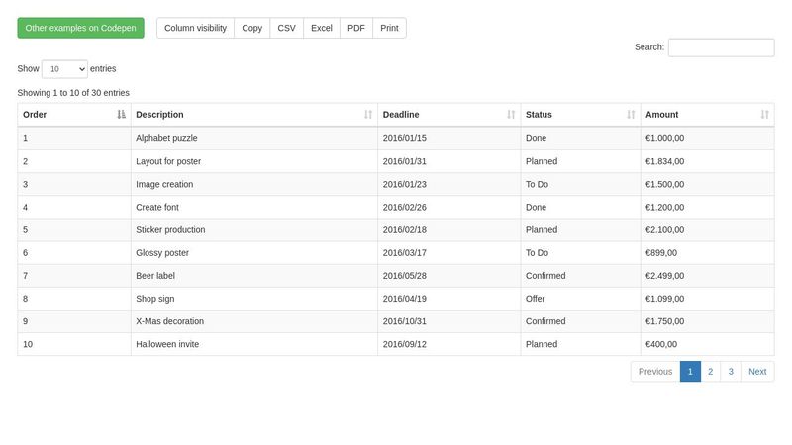Click the Status column sort icon
Image resolution: width=792 pixels, height=445 pixels.
631,115
